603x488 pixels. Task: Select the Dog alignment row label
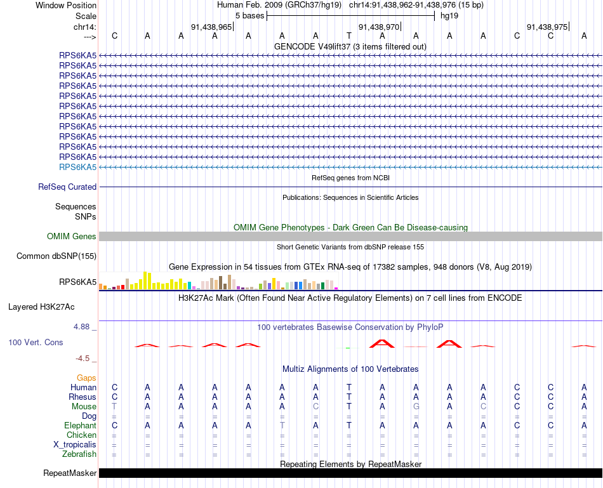click(89, 416)
